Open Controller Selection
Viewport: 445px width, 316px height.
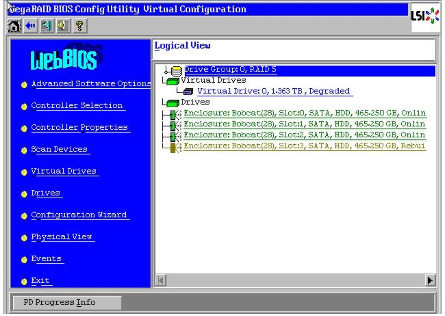(77, 105)
